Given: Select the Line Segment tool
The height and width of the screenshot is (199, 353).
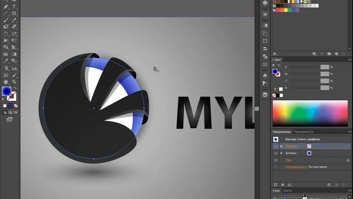Looking at the screenshot, I should point(6,13).
